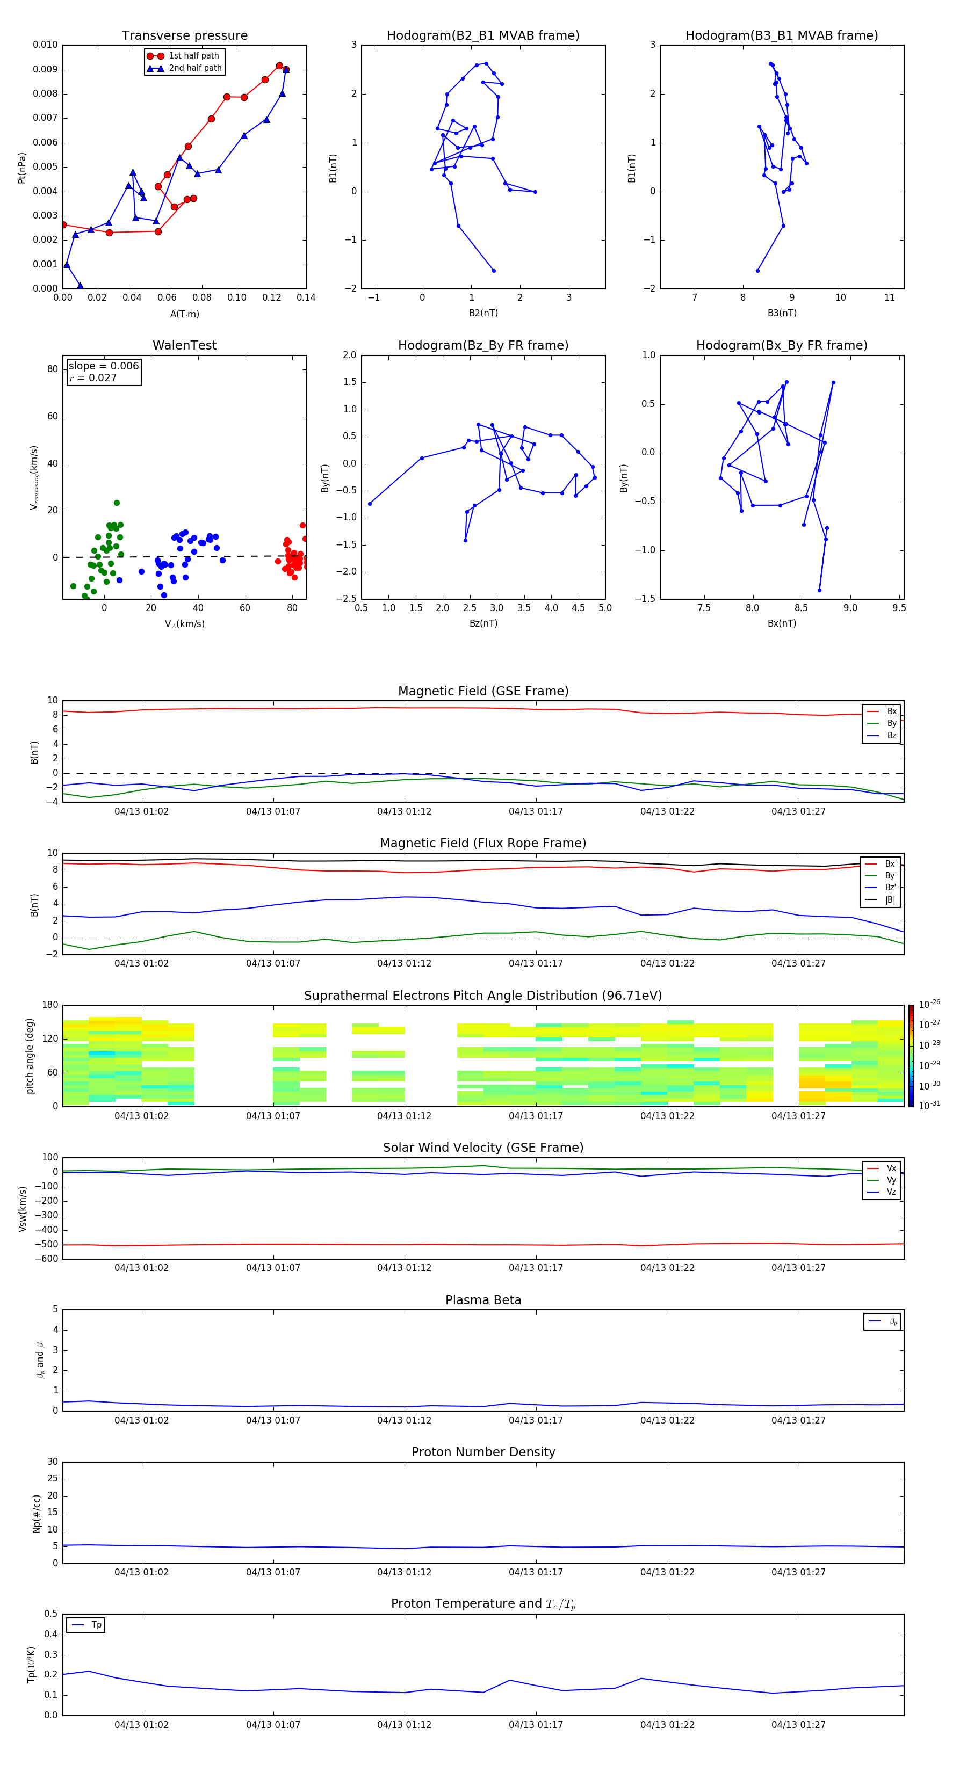This screenshot has width=967, height=1772.
Task: Click the '10^-26' colorbar tick label
Action: pos(929,1004)
